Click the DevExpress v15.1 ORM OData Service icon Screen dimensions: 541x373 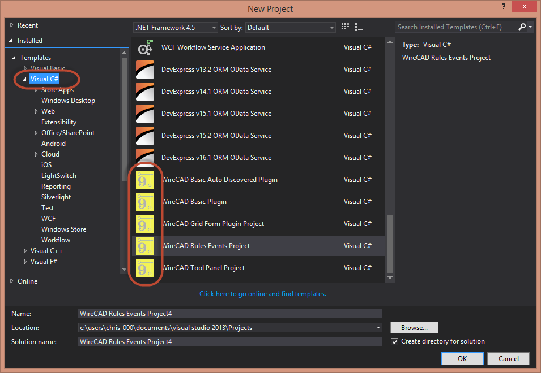[145, 114]
